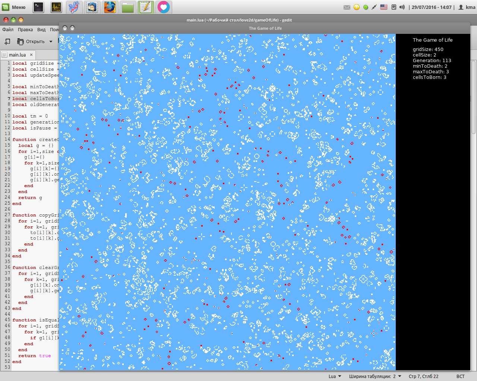The image size is (477, 381).
Task: Click The Game of Life window title bar
Action: [x=265, y=28]
